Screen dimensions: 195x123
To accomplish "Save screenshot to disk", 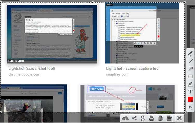I will (170, 118).
